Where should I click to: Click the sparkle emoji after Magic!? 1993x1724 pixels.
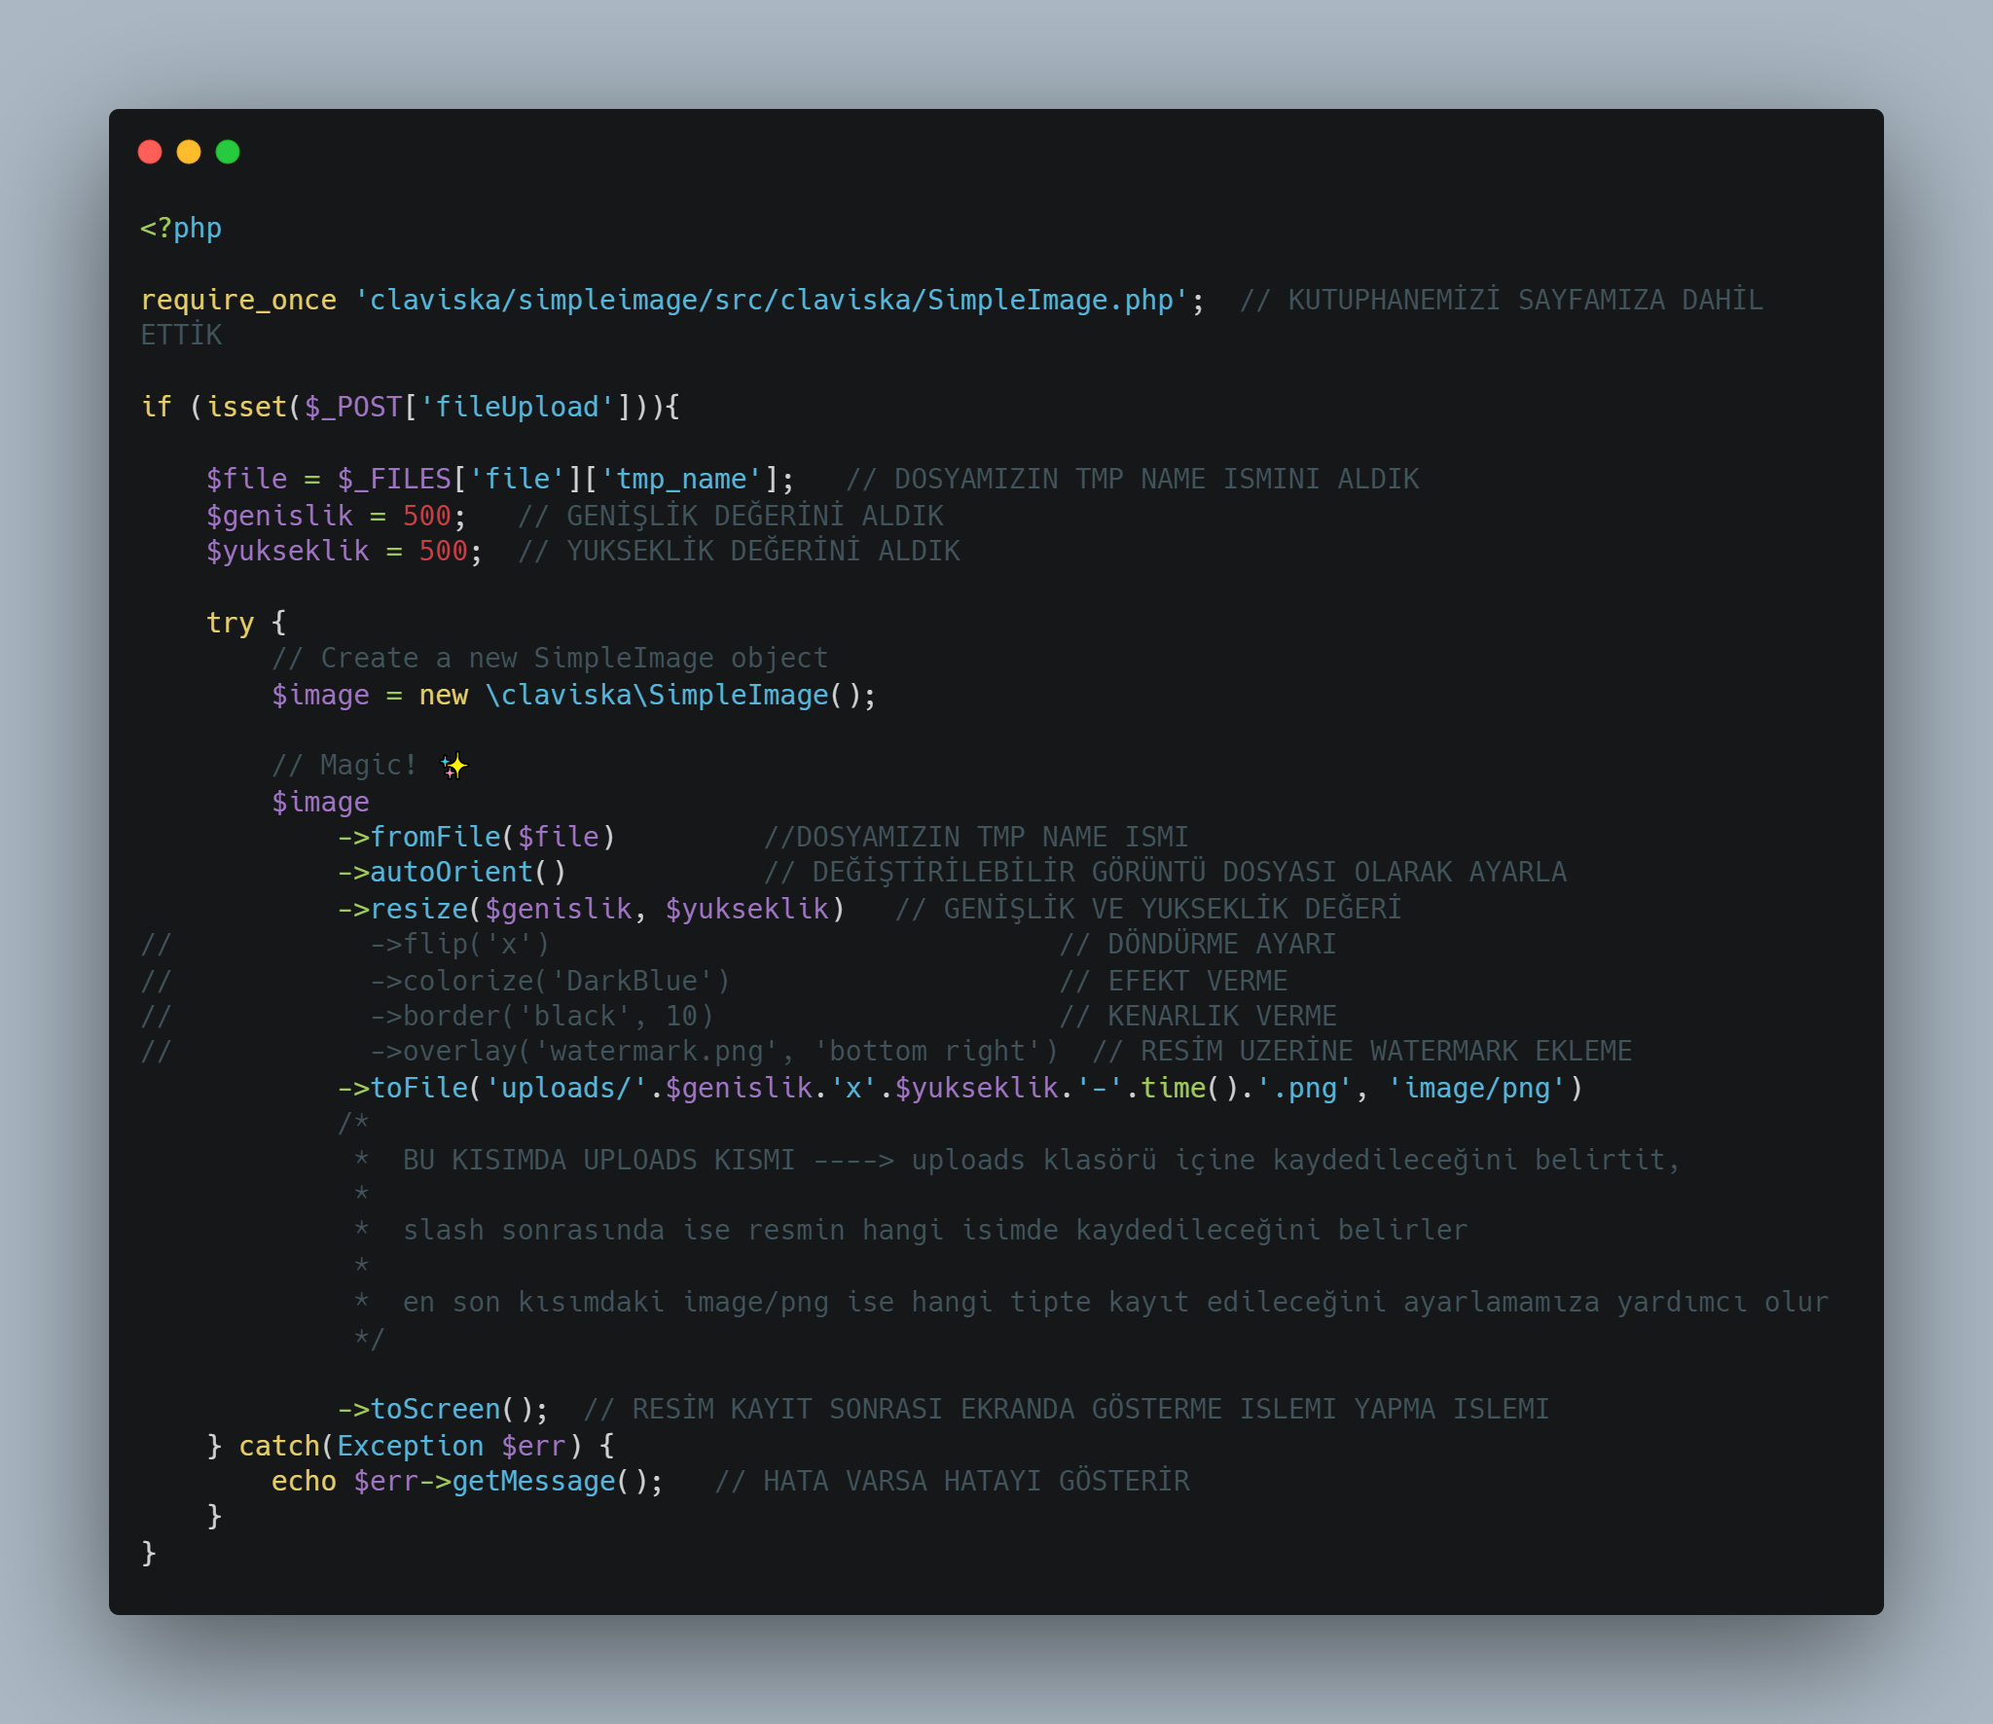pyautogui.click(x=453, y=766)
